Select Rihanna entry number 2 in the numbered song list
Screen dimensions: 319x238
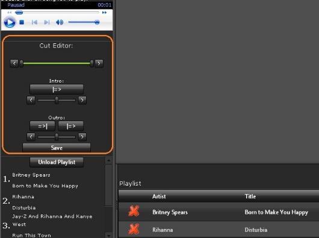click(23, 196)
